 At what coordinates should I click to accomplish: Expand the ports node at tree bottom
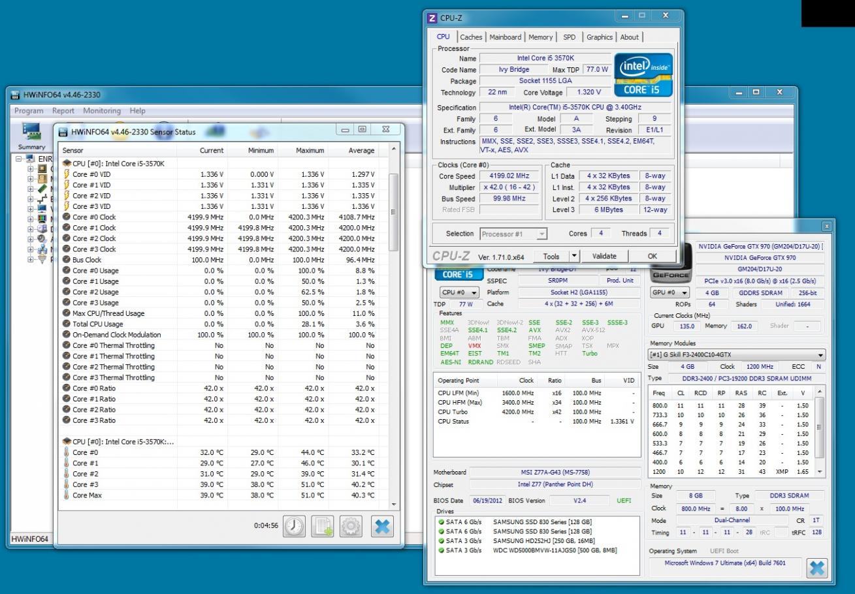click(29, 259)
